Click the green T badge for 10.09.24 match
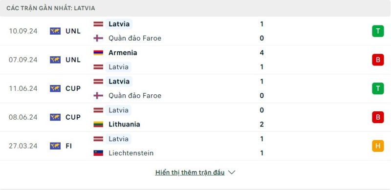Viewport: 391px width, 190px height. point(378,31)
